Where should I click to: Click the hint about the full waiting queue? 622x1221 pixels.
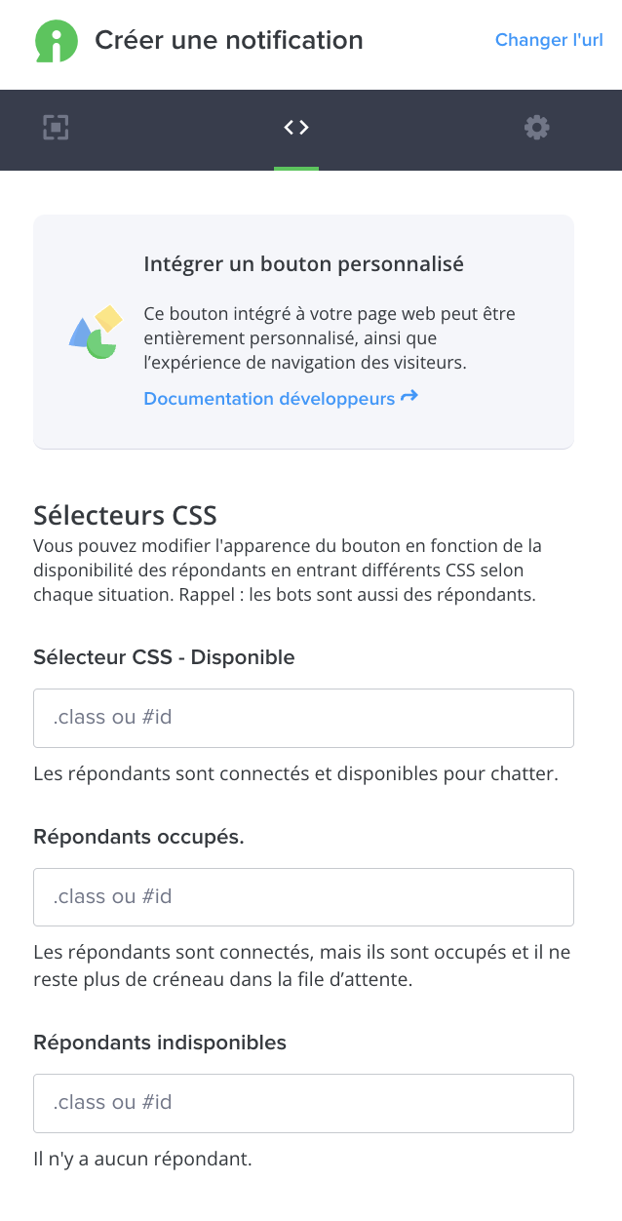click(301, 965)
